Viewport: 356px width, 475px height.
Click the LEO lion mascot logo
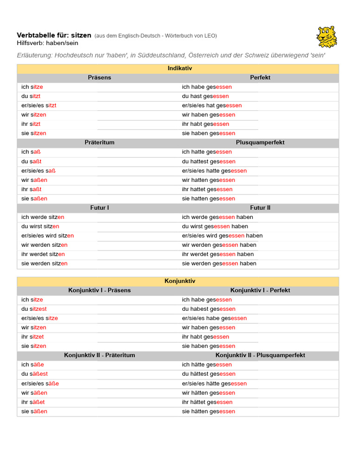(x=327, y=37)
